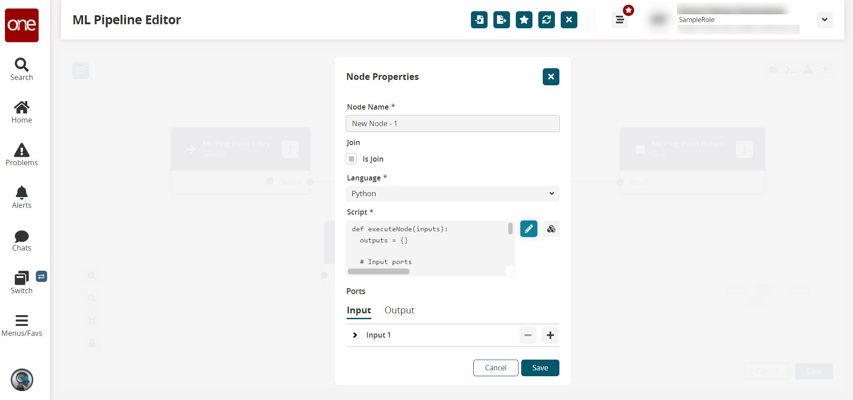
Task: Open Chats from the sidebar
Action: [x=22, y=240]
